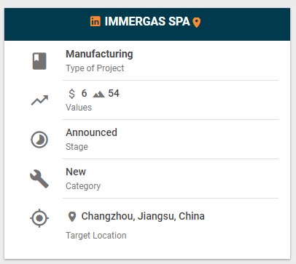Click the bookmark book icon for project type
Viewport: 296px width, 264px height.
[39, 61]
